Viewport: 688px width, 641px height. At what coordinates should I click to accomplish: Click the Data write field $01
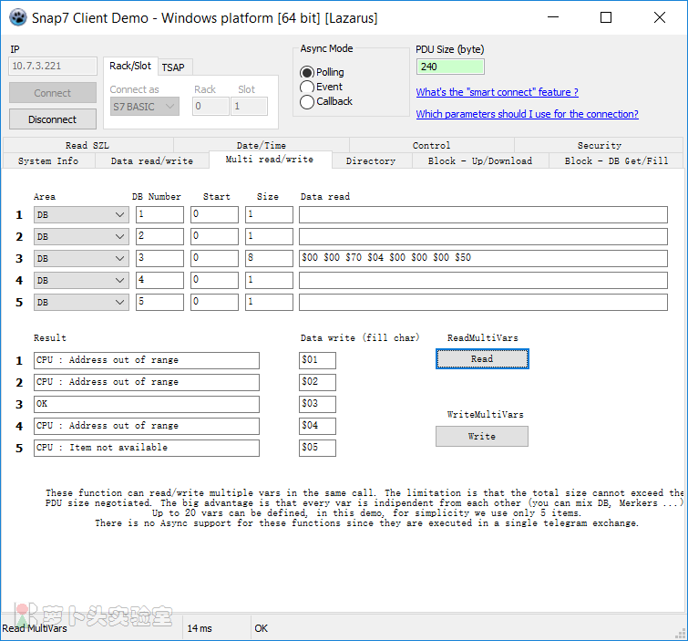point(318,360)
